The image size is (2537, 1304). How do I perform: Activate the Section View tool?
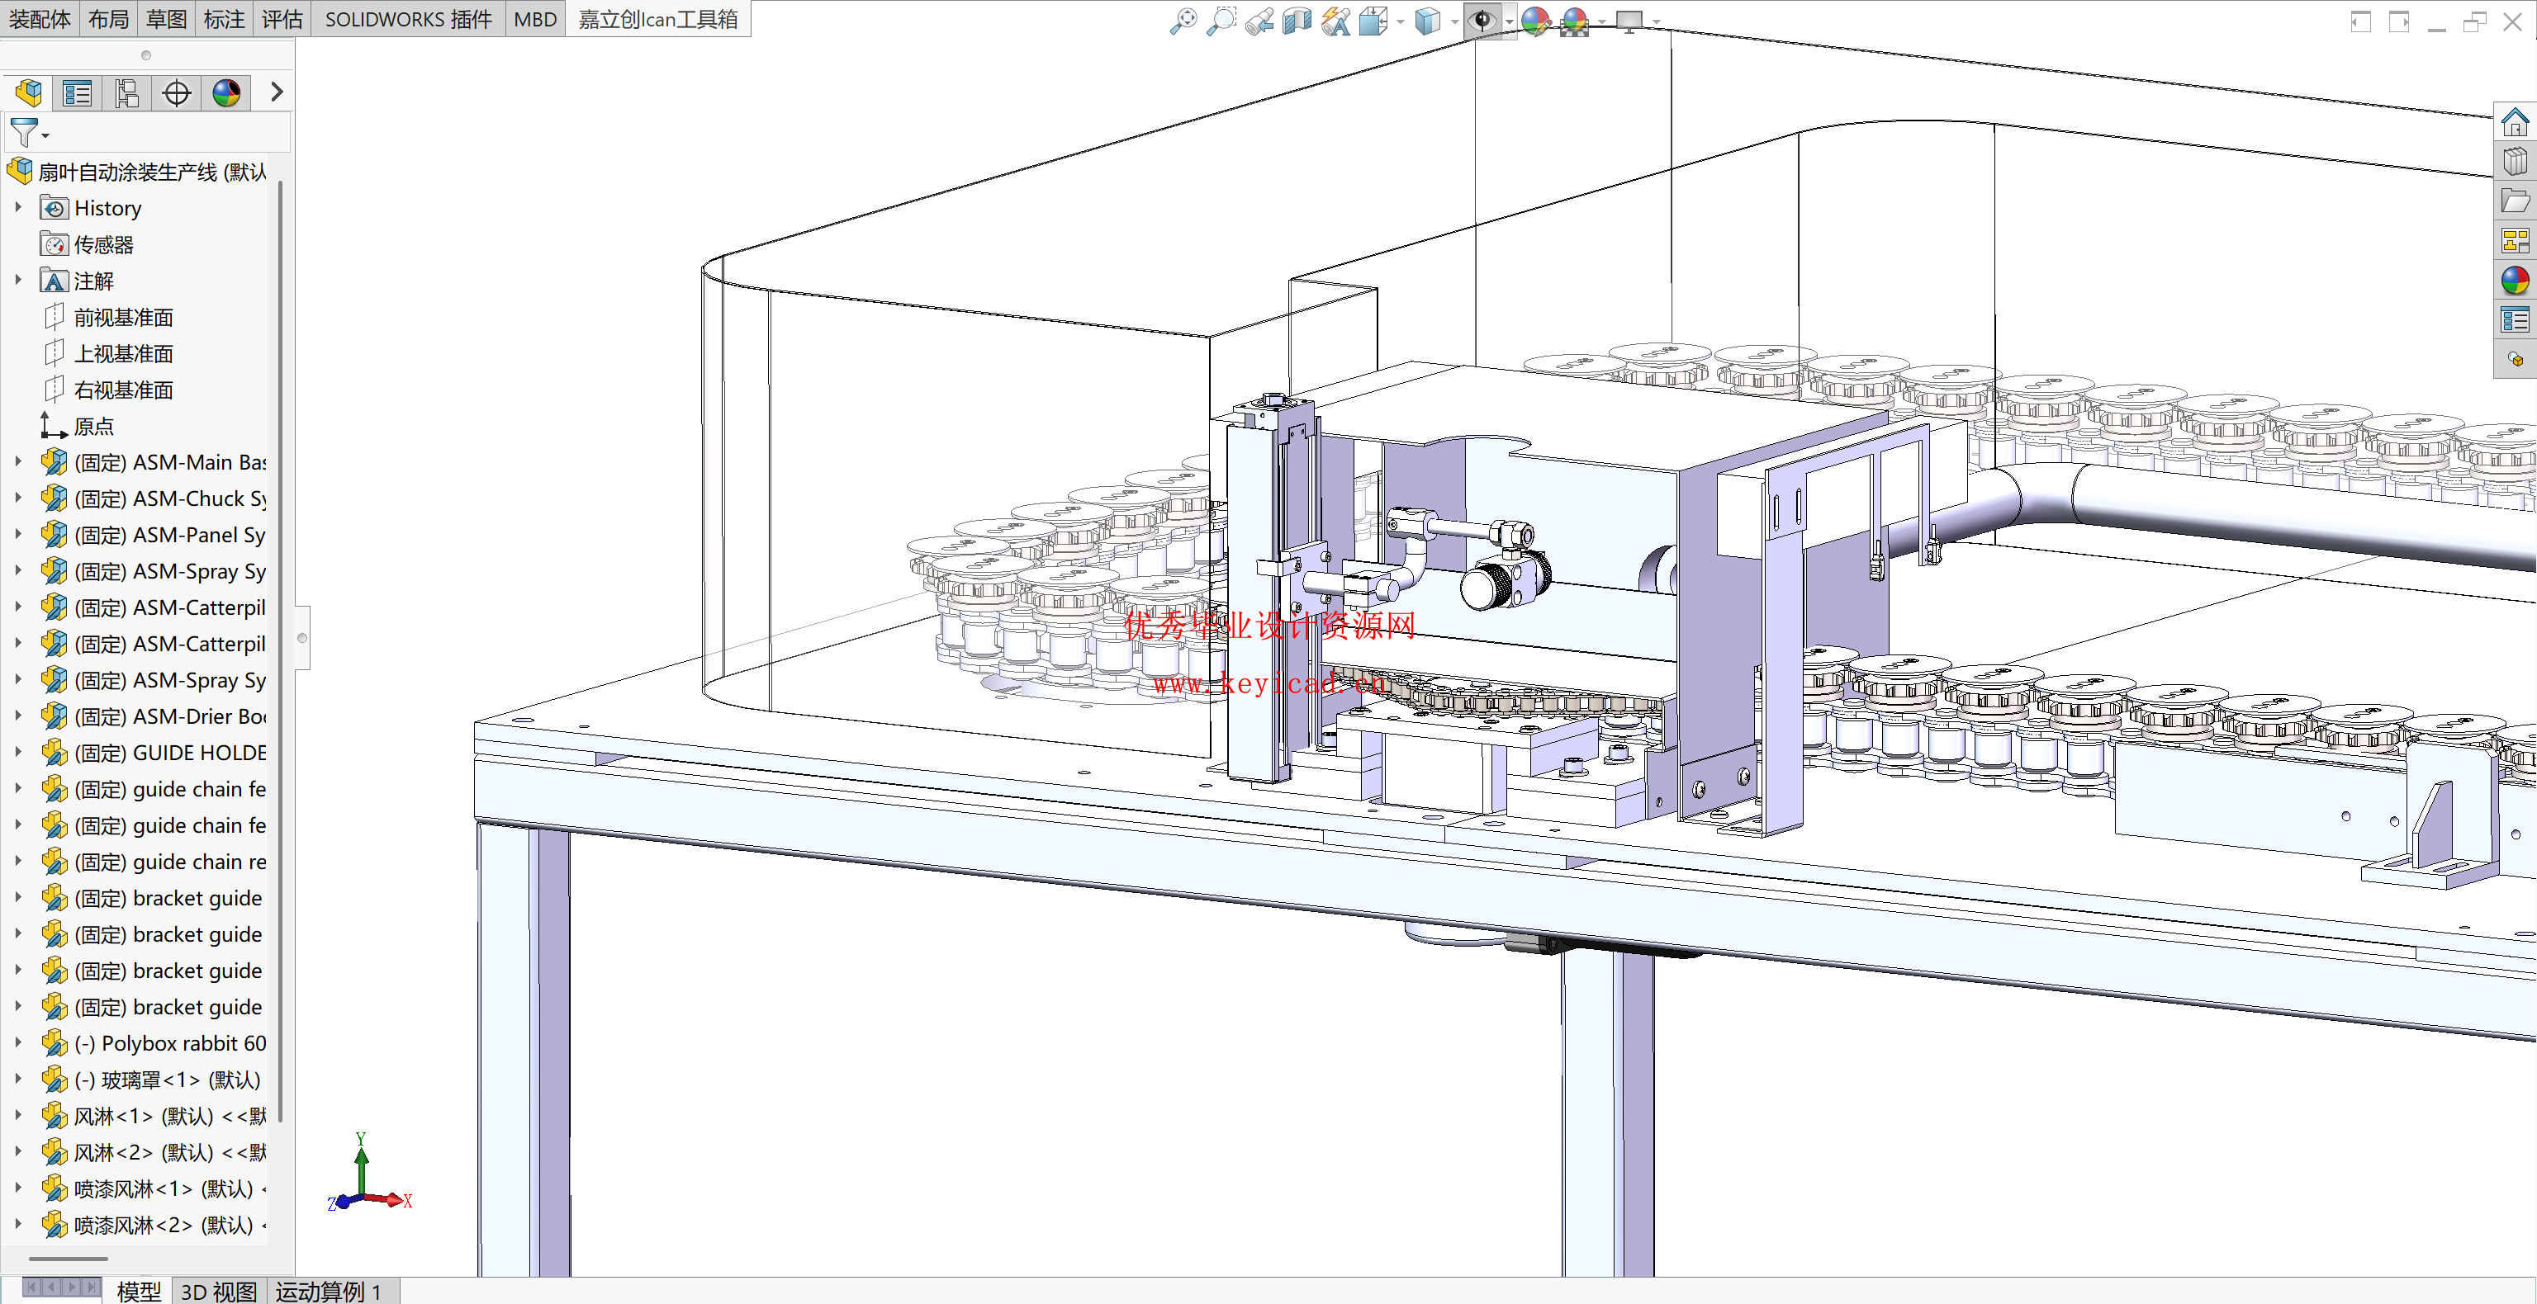(1297, 21)
